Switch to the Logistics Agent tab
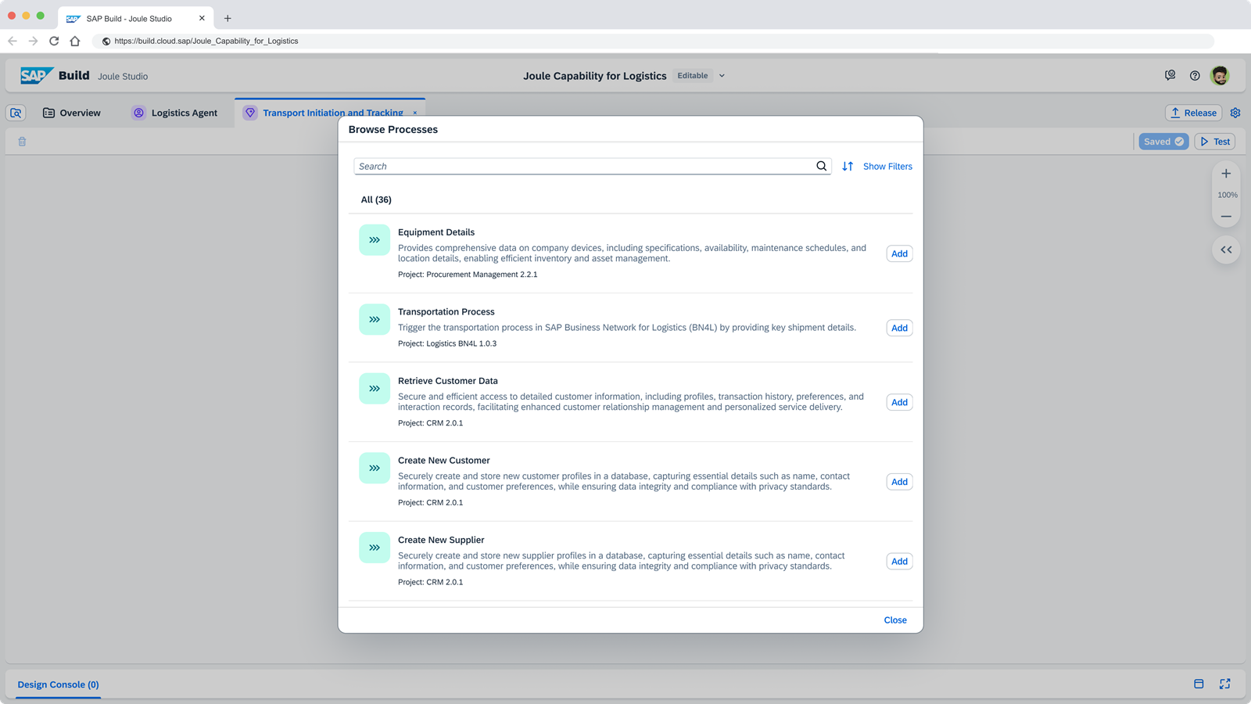The height and width of the screenshot is (704, 1251). [174, 113]
